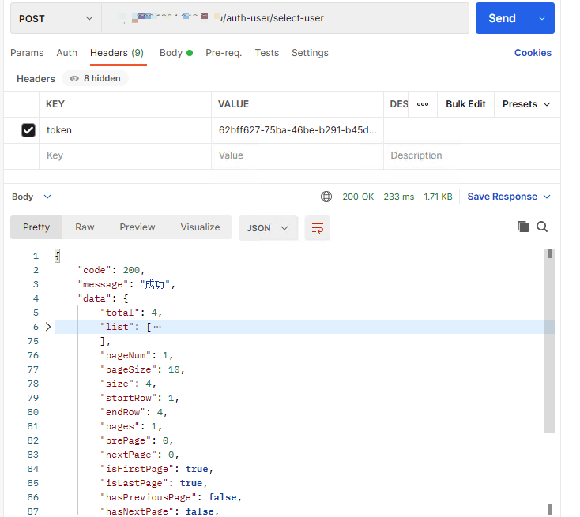Open search in the response body
This screenshot has width=580, height=517.
pyautogui.click(x=542, y=227)
